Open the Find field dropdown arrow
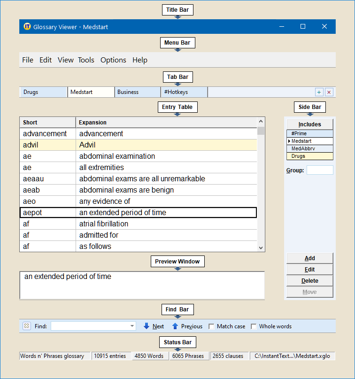 click(132, 326)
